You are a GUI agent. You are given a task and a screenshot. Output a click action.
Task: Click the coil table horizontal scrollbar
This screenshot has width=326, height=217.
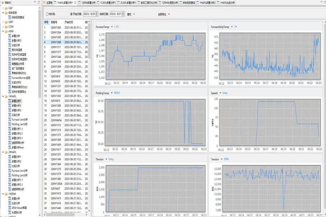point(66,214)
